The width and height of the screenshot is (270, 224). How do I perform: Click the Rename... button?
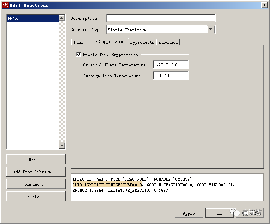click(36, 184)
